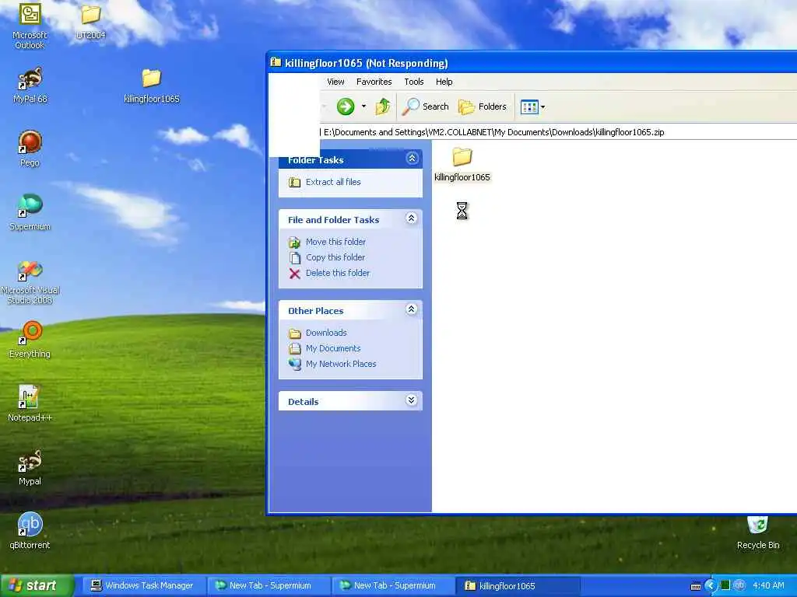Collapse the Folder Tasks panel chevron
Viewport: 797px width, 597px height.
click(x=412, y=159)
